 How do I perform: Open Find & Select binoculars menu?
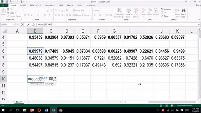tap(183, 13)
